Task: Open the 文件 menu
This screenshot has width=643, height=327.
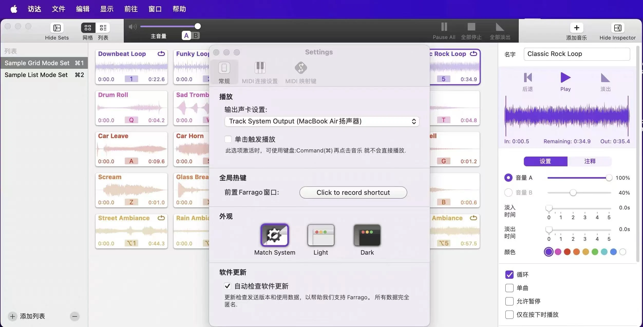Action: pyautogui.click(x=59, y=9)
